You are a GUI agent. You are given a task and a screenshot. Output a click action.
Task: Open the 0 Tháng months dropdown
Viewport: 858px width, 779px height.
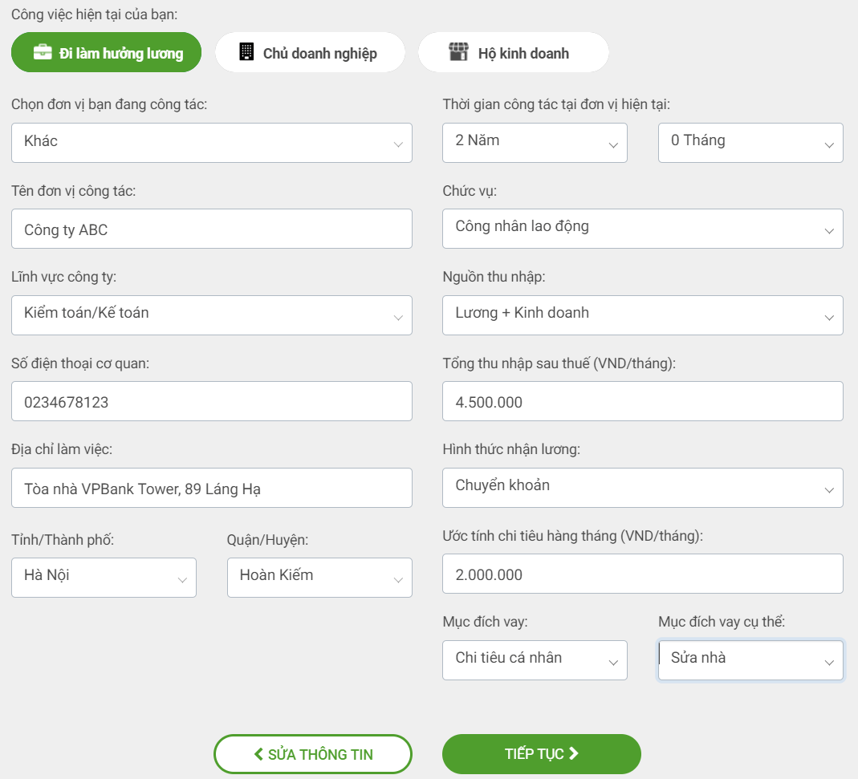(x=750, y=142)
